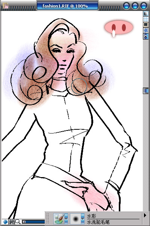Click the brush selector bar grip handle
Screen dimensions: 150x226
[x=48, y=219]
